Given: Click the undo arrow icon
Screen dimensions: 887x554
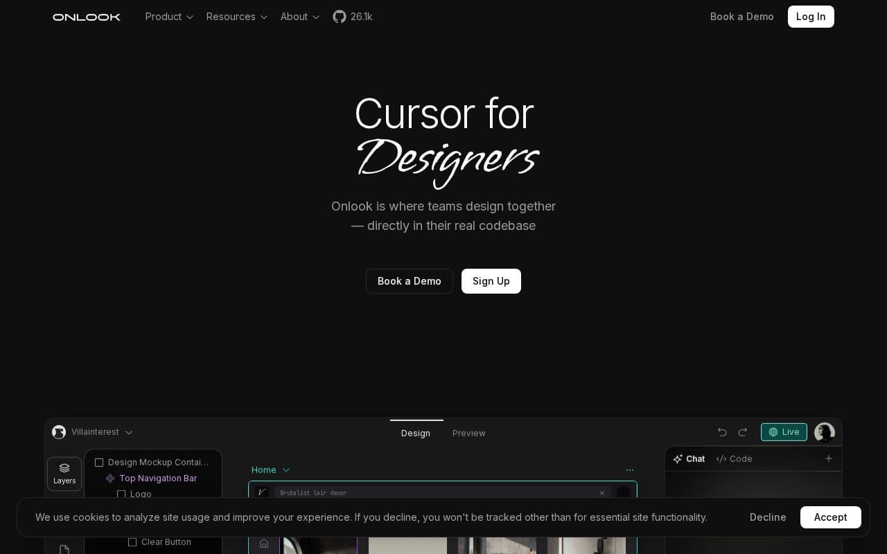Looking at the screenshot, I should tap(722, 432).
